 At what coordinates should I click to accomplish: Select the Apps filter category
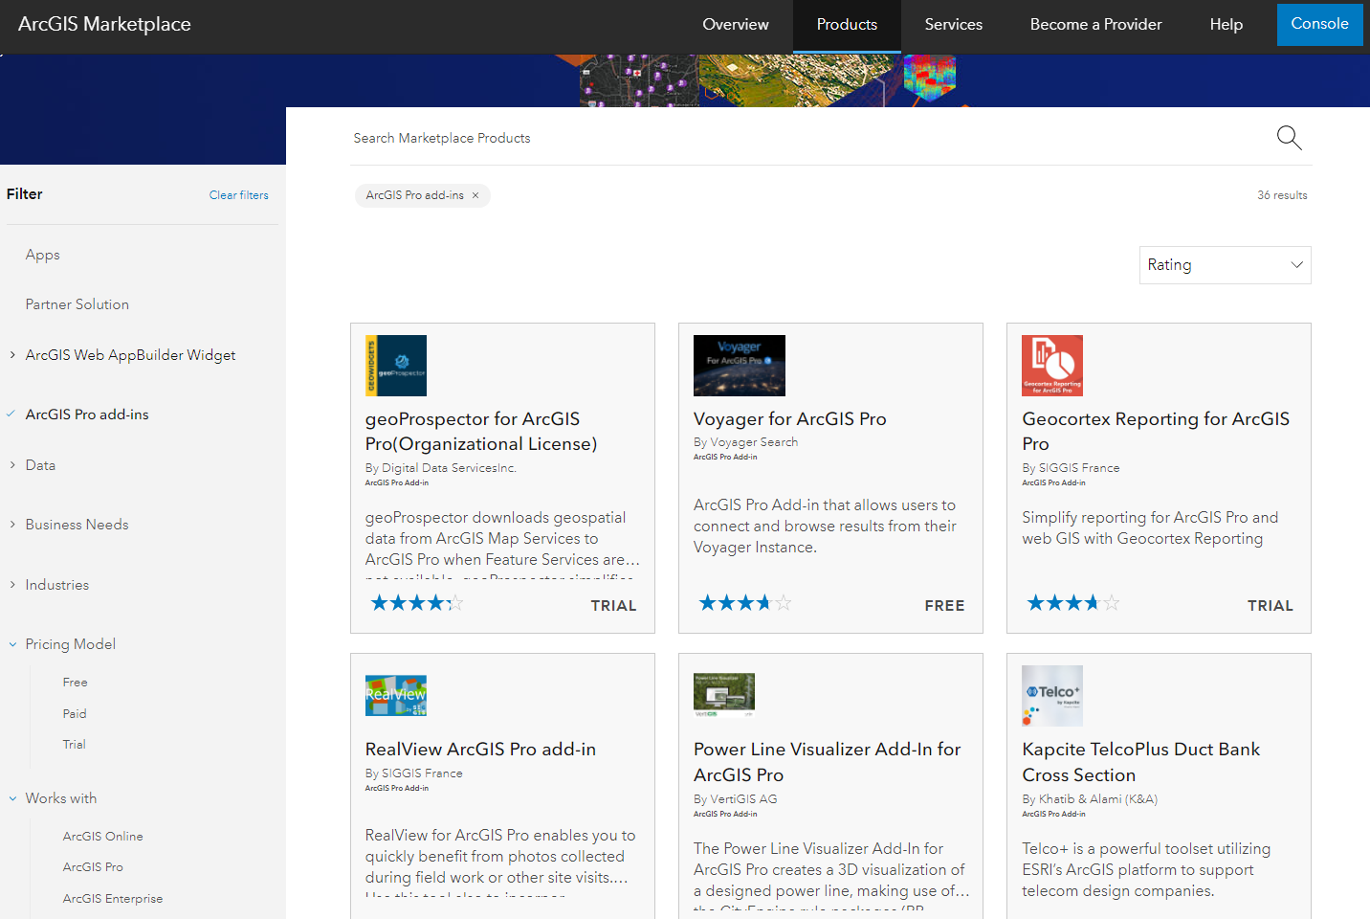tap(43, 255)
